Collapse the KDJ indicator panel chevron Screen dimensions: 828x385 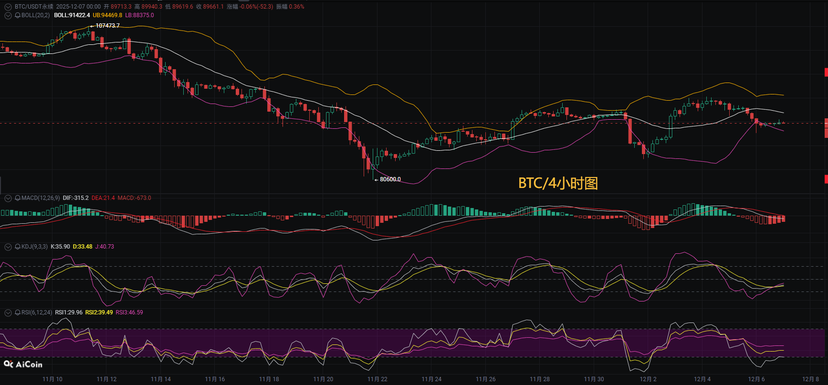[8, 247]
